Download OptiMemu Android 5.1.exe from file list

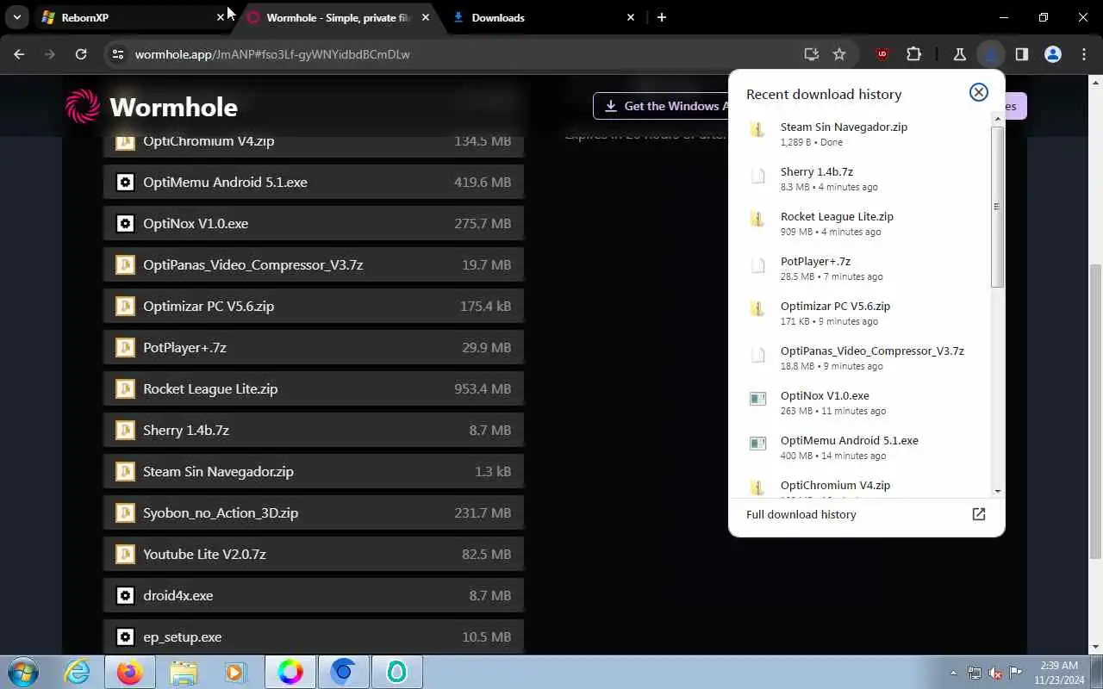314,182
